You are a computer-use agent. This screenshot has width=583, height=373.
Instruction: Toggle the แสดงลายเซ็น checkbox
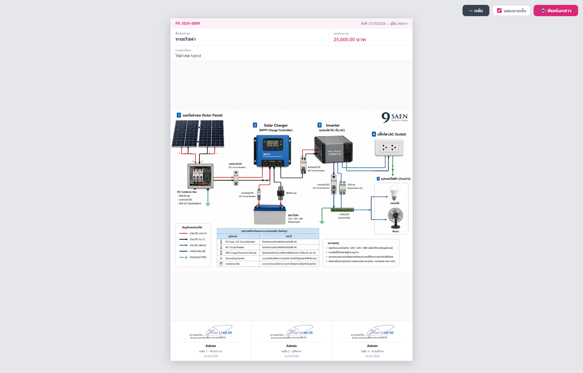(499, 11)
